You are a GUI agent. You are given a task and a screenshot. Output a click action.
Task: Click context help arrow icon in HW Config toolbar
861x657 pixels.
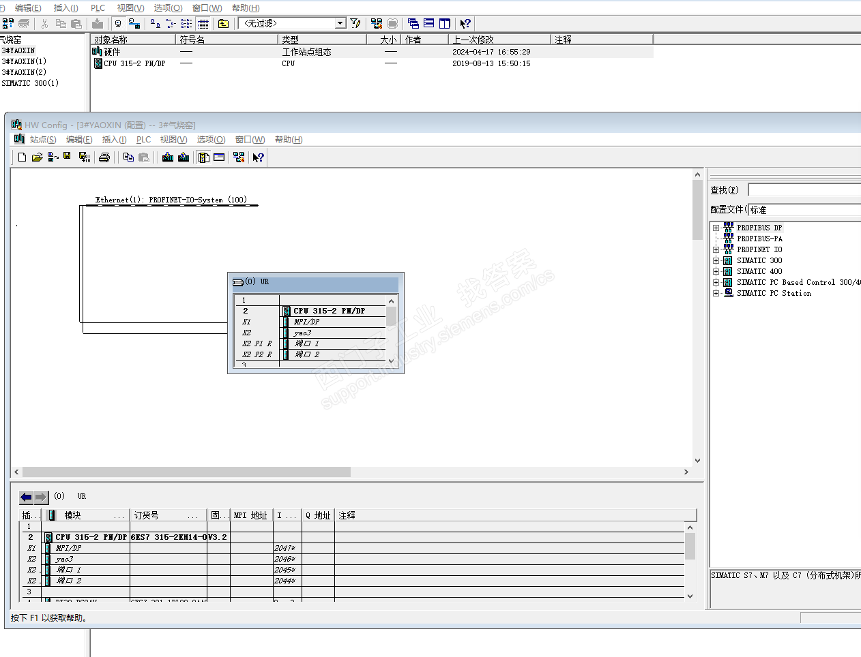pos(258,157)
